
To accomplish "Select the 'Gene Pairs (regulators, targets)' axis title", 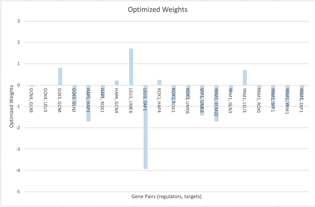I will click(166, 197).
